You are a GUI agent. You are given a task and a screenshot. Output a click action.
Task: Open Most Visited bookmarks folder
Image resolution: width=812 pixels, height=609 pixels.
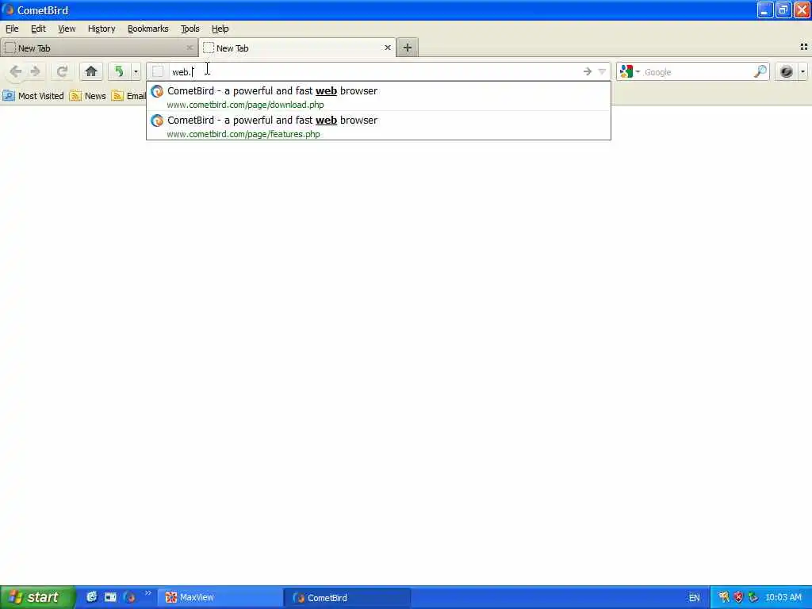(33, 96)
